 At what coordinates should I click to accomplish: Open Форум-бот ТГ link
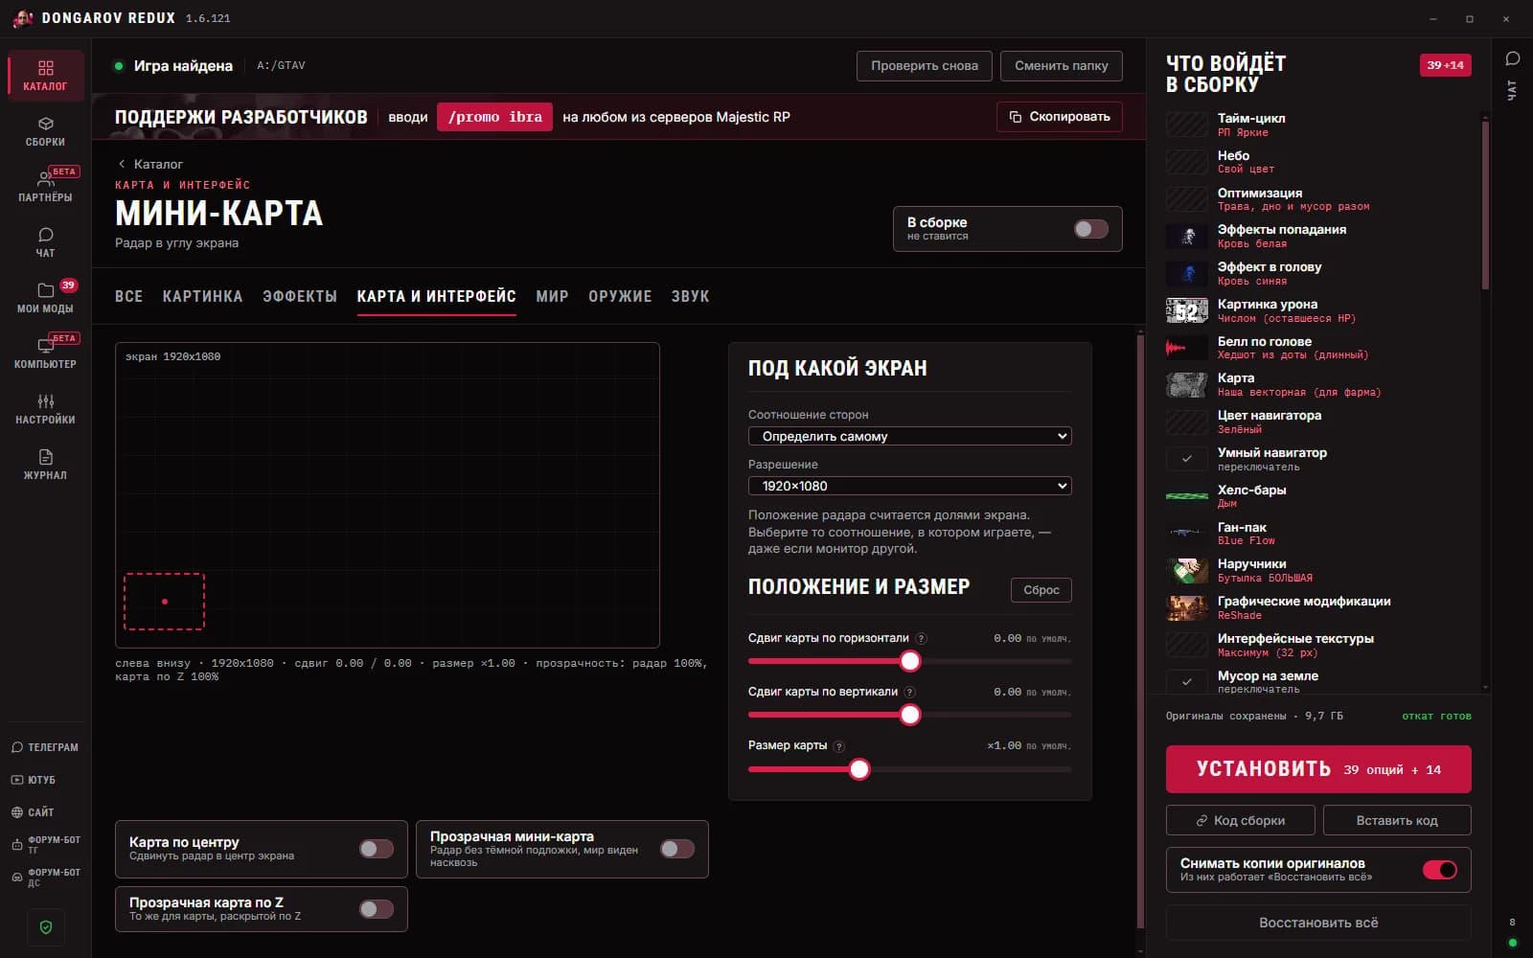(45, 845)
